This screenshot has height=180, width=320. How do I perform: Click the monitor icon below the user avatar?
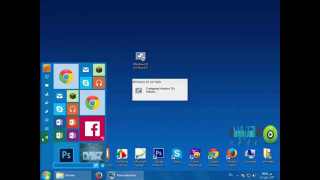[47, 77]
